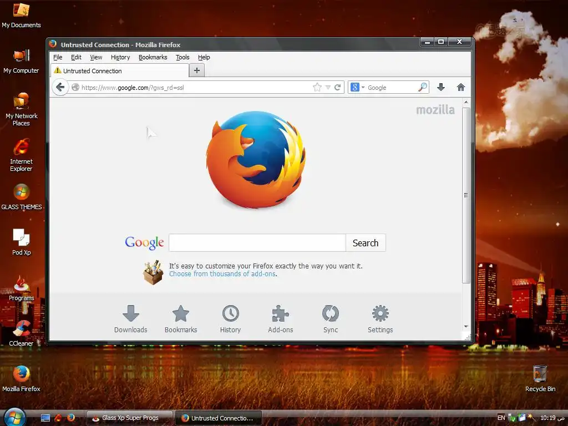
Task: Click the Settings gear icon on start page
Action: click(x=381, y=313)
